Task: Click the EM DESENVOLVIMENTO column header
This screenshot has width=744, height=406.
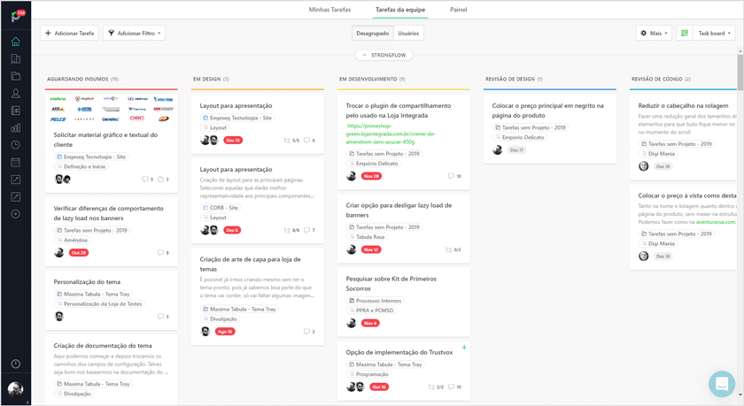Action: point(372,79)
